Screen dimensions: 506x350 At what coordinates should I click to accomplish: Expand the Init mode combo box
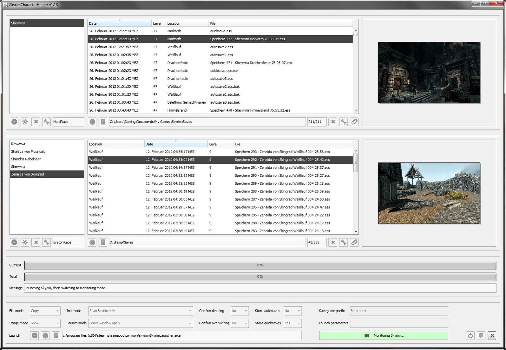[140, 311]
